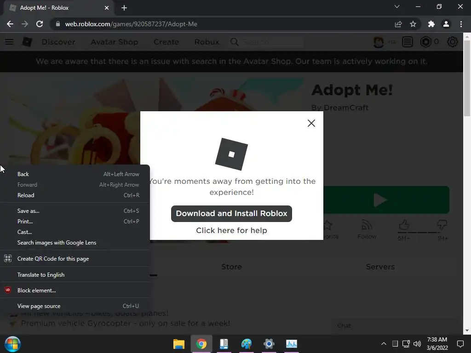The width and height of the screenshot is (471, 353).
Task: Open the tab search chevron
Action: tap(397, 6)
